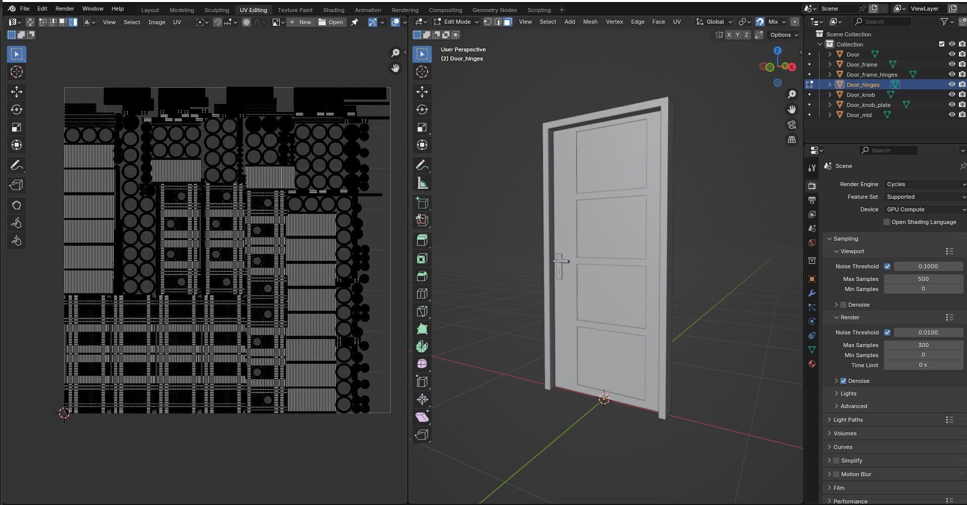Open the Options dropdown in viewport

[784, 35]
